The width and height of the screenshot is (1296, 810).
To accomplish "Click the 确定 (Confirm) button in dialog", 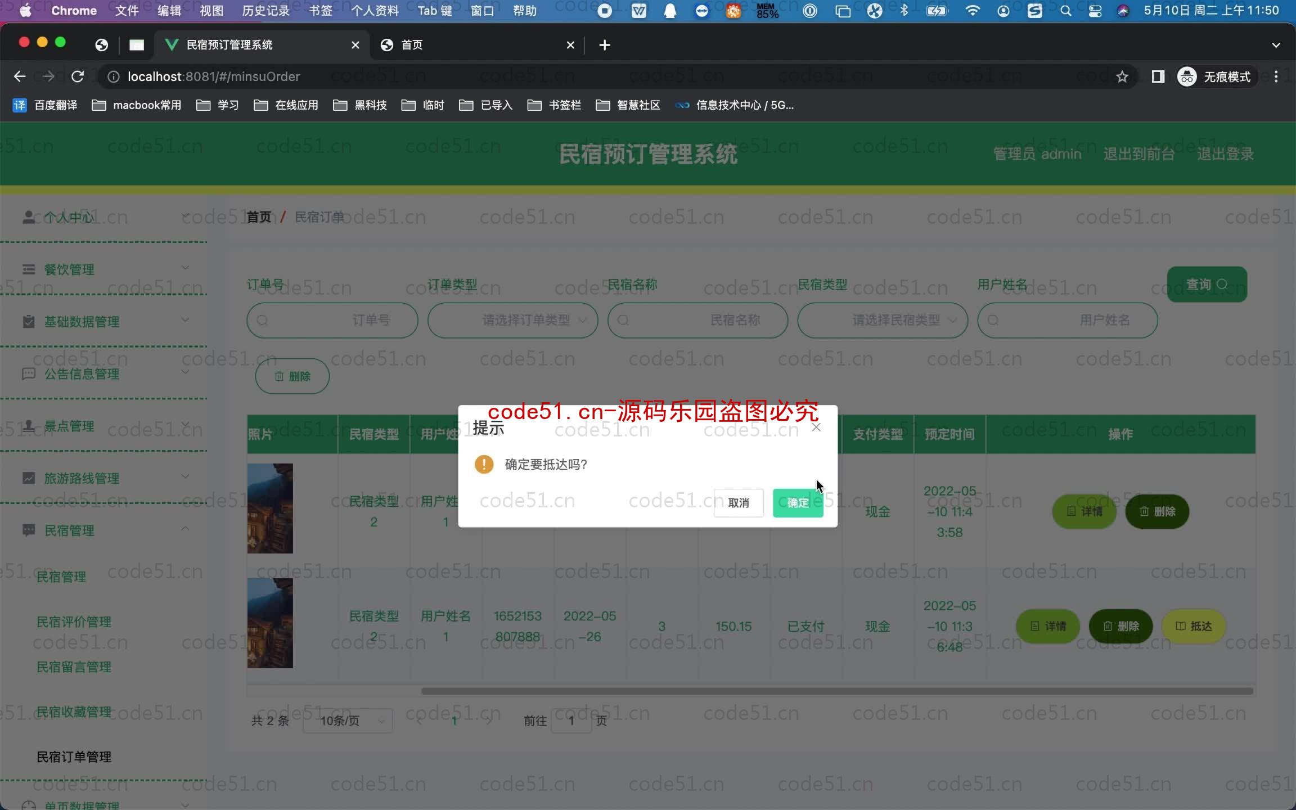I will tap(798, 502).
